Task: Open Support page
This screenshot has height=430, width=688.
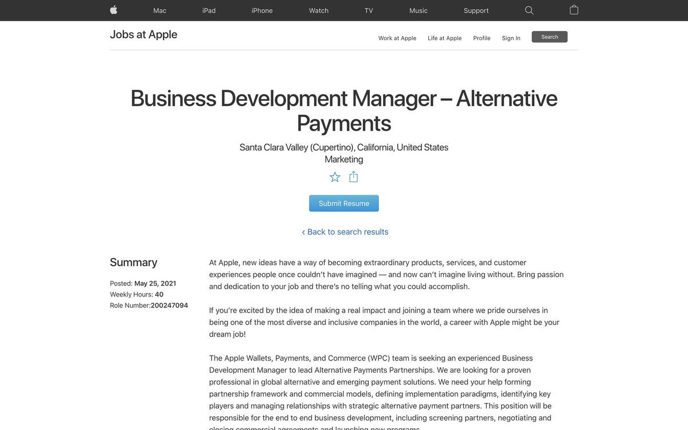Action: (476, 10)
